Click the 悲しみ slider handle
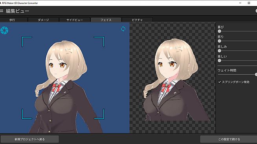257x144 pixels. (x=219, y=51)
